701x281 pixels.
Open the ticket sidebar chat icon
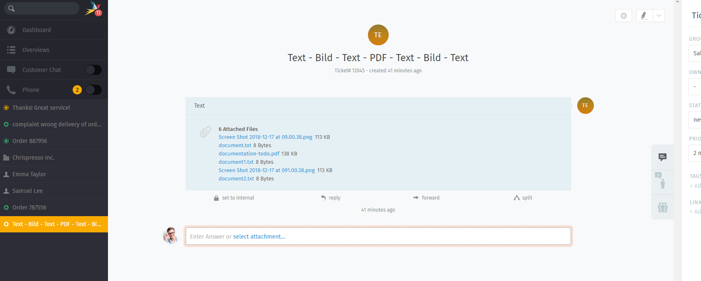click(663, 157)
